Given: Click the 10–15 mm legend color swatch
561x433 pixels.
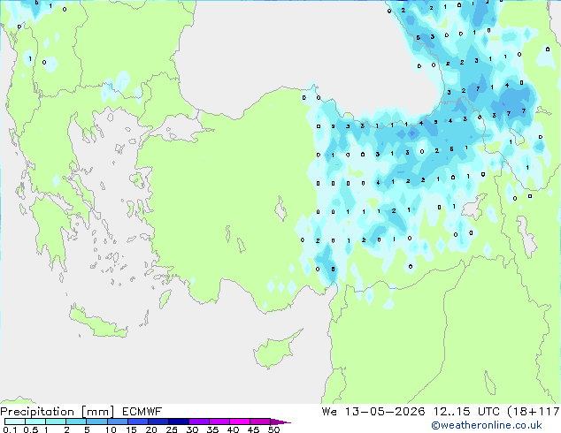Looking at the screenshot, I should click(118, 422).
